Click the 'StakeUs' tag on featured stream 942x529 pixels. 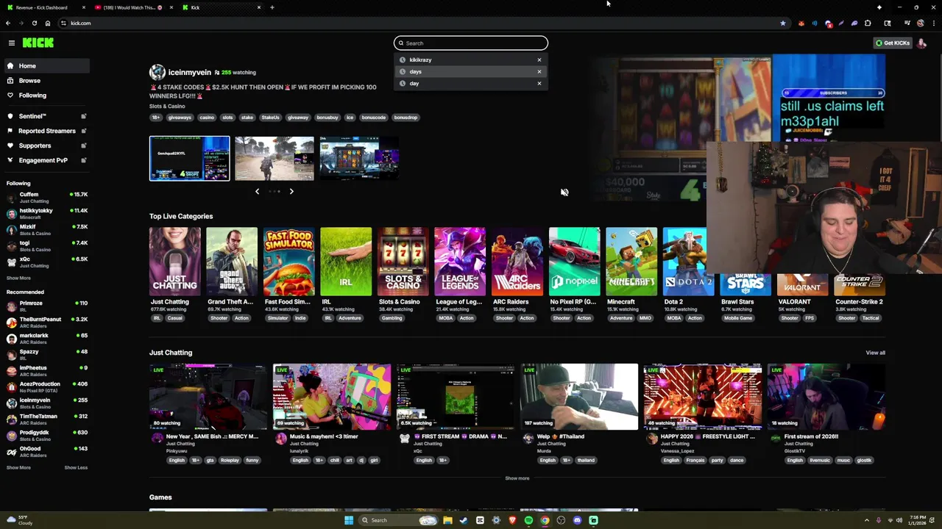[270, 118]
